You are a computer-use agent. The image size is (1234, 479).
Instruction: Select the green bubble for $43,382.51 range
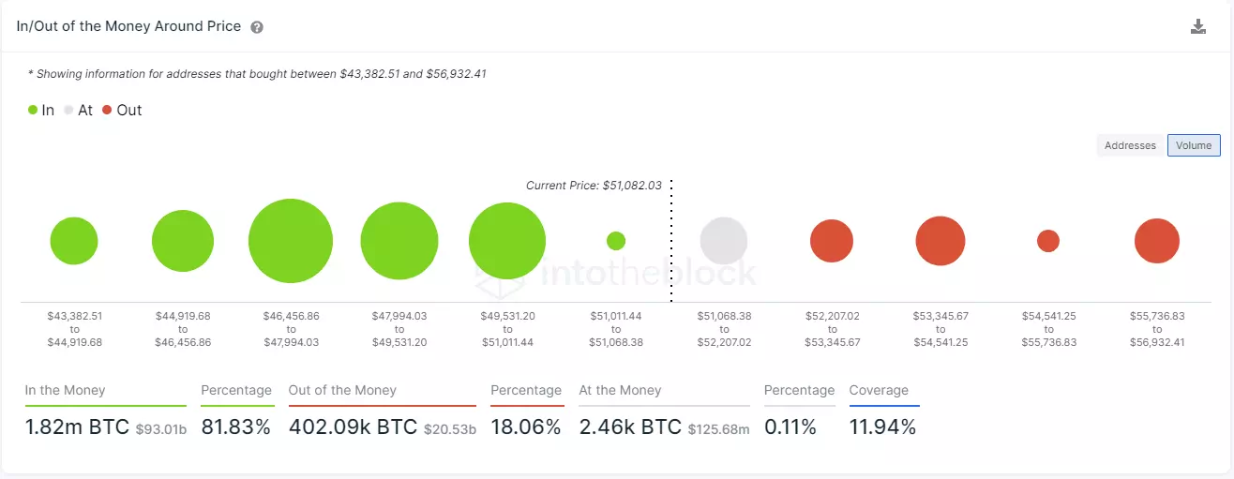[74, 241]
